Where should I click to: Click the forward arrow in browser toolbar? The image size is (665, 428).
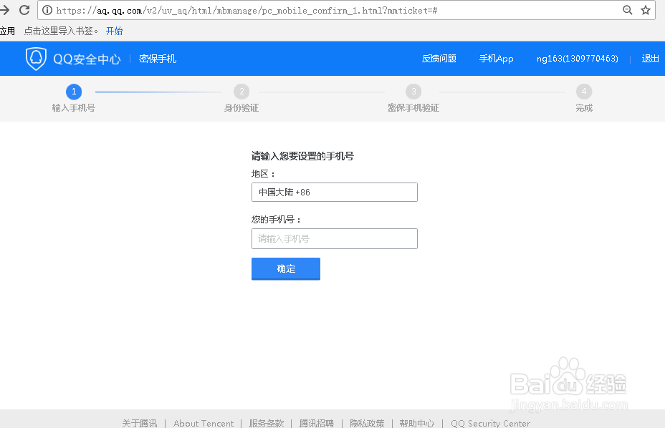4,10
